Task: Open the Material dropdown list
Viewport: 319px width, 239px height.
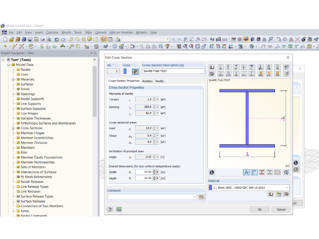Action: click(x=287, y=187)
